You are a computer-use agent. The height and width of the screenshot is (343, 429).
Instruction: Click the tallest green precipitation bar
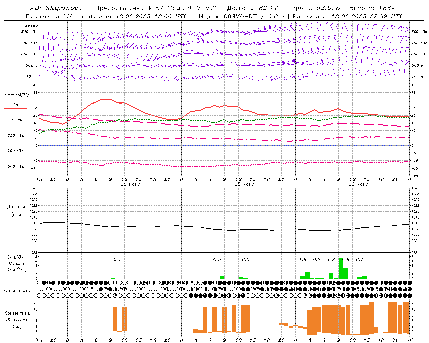pos(341,268)
